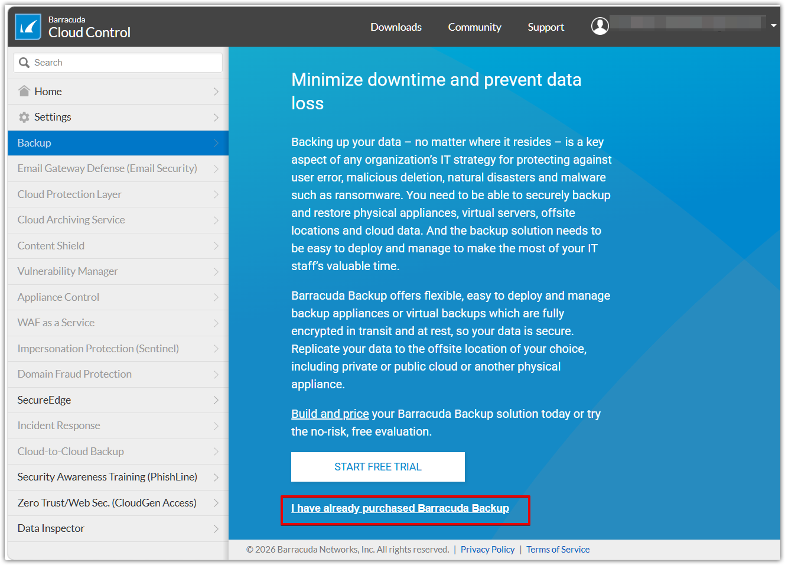The image size is (785, 565).
Task: Open Settings in the sidebar
Action: click(118, 117)
